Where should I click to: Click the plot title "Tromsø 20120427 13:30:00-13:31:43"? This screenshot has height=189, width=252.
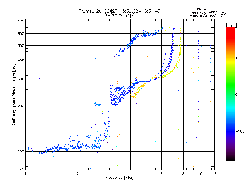(119, 11)
